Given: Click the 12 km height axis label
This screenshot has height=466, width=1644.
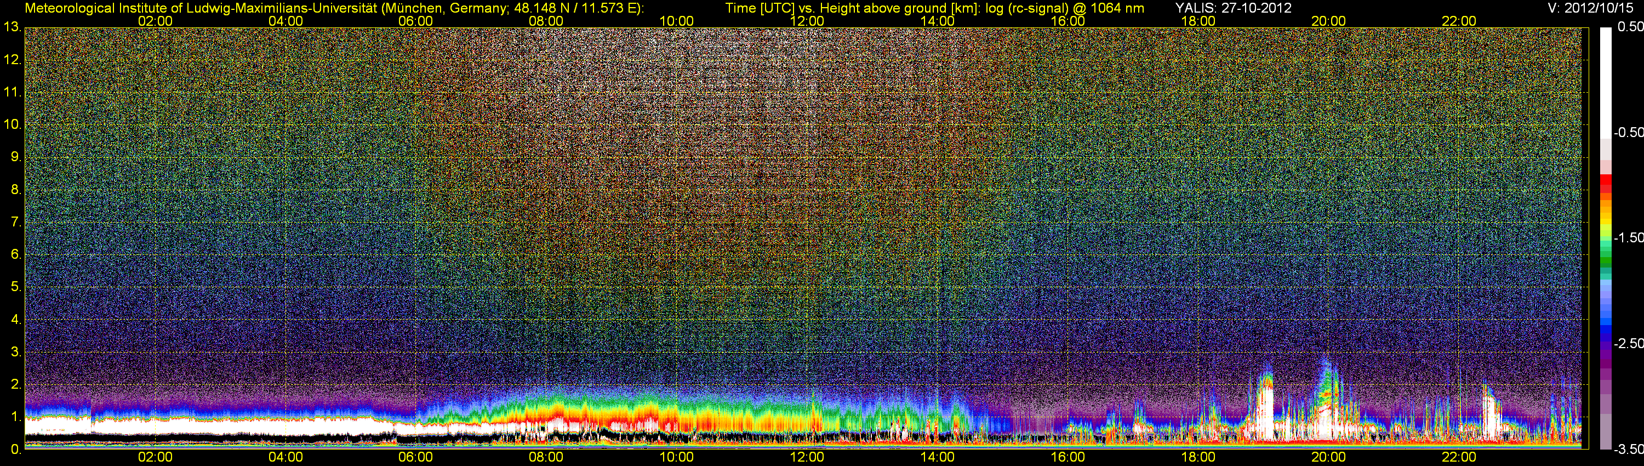Looking at the screenshot, I should tap(12, 60).
